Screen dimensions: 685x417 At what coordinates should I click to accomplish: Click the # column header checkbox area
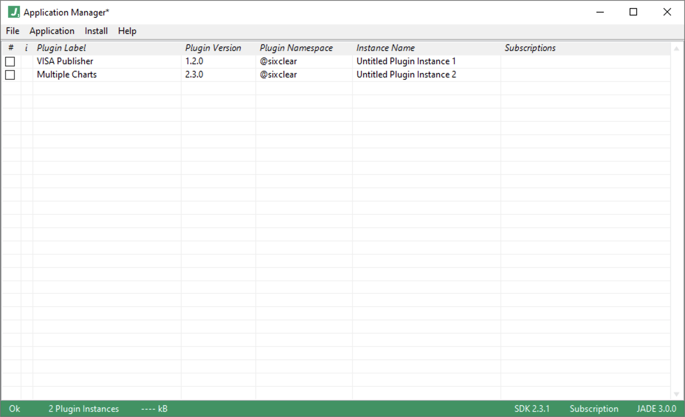tap(11, 48)
